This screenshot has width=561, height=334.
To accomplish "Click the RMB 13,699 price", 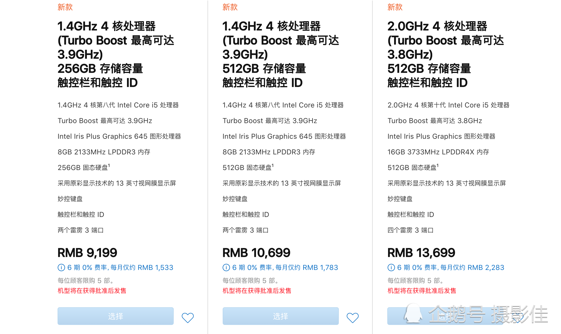I will pyautogui.click(x=421, y=253).
